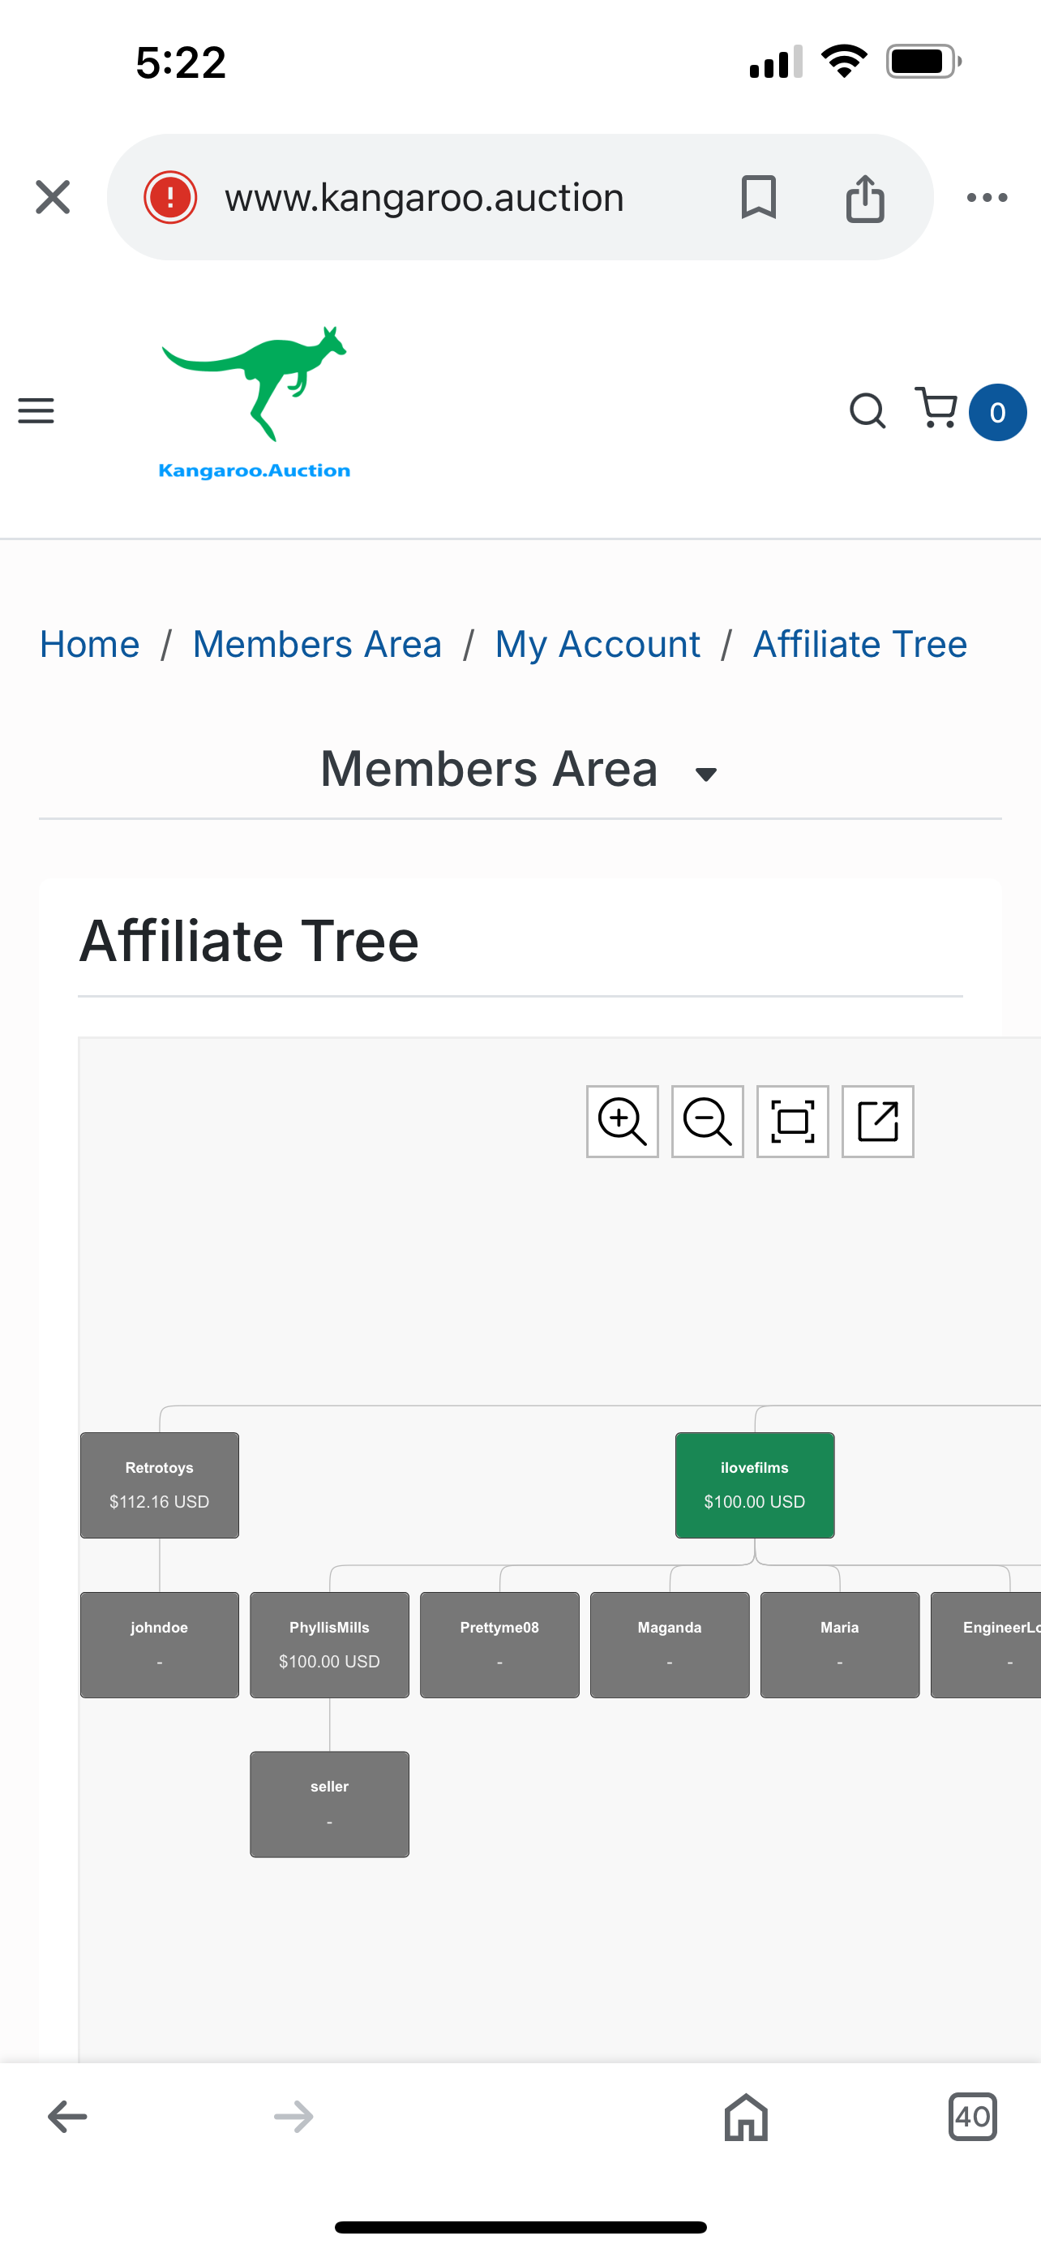1041x2253 pixels.
Task: Bookmark this page in browser
Action: click(758, 197)
